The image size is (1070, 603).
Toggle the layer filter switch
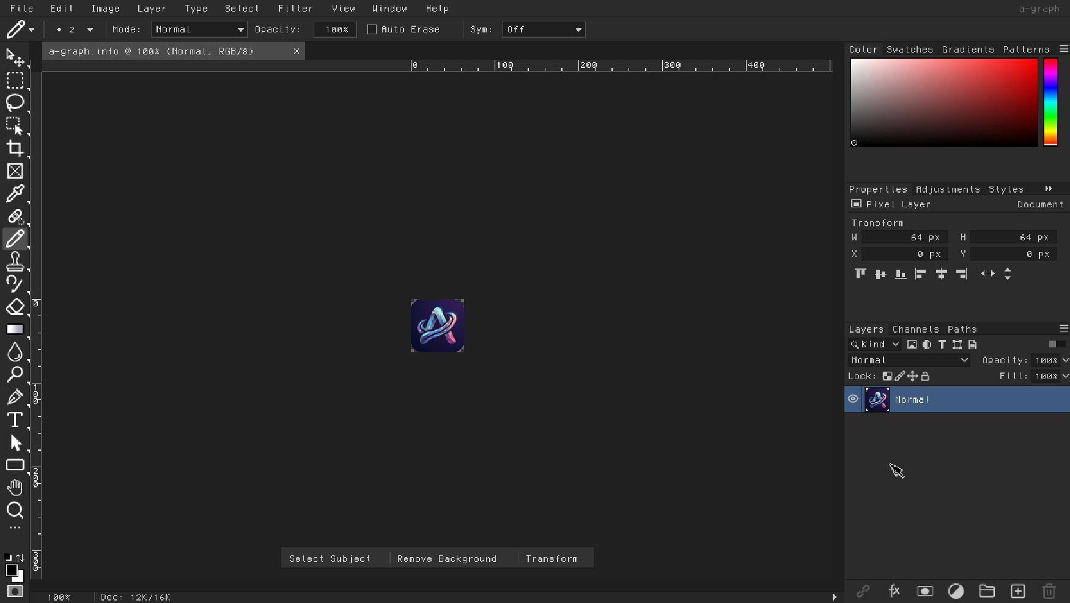(1057, 344)
